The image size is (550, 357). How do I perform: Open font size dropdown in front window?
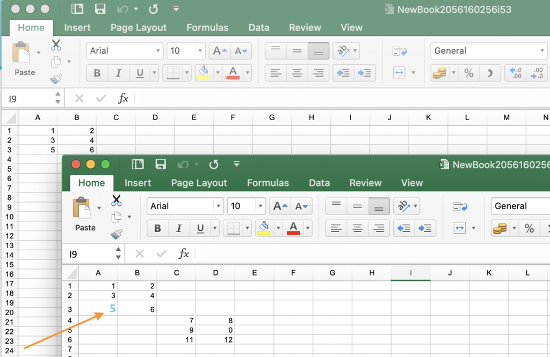pyautogui.click(x=260, y=206)
